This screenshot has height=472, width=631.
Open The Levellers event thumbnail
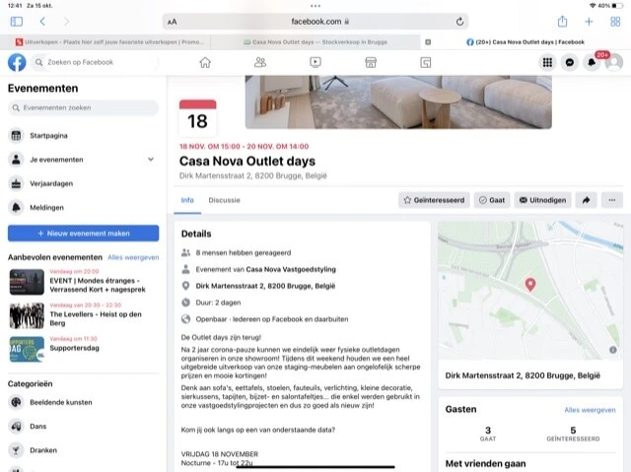click(27, 316)
